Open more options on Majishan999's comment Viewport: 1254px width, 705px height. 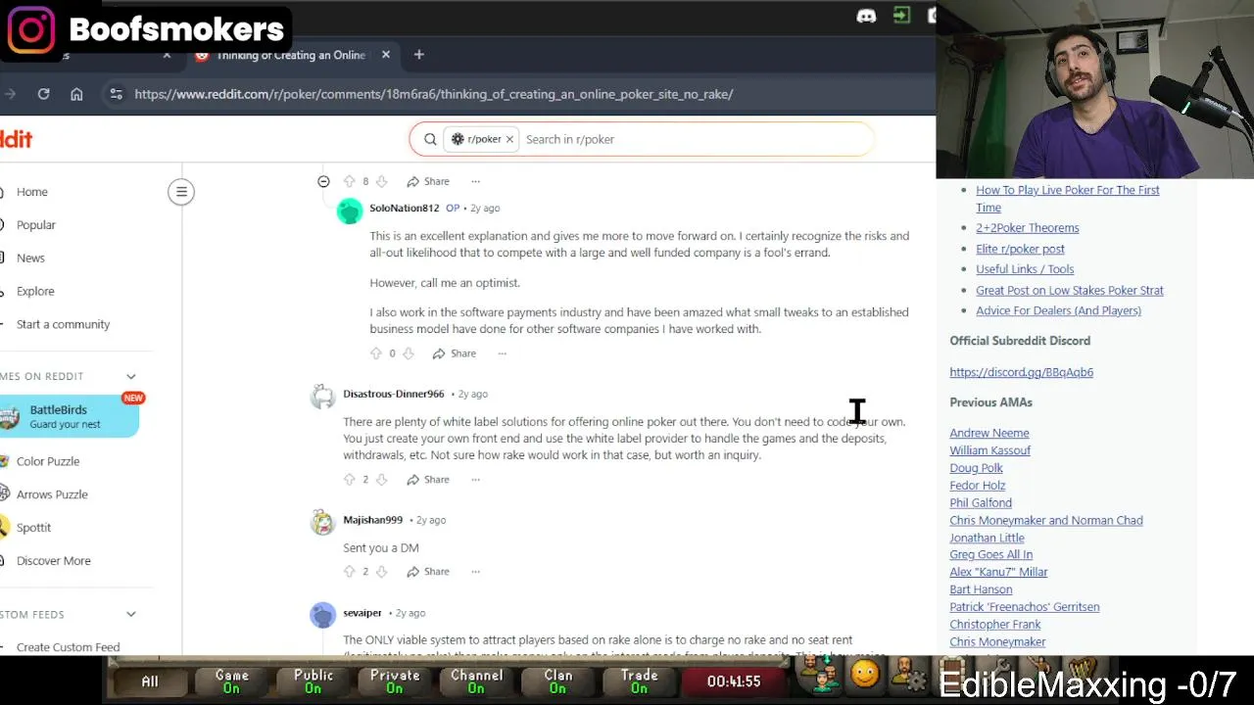(x=475, y=572)
